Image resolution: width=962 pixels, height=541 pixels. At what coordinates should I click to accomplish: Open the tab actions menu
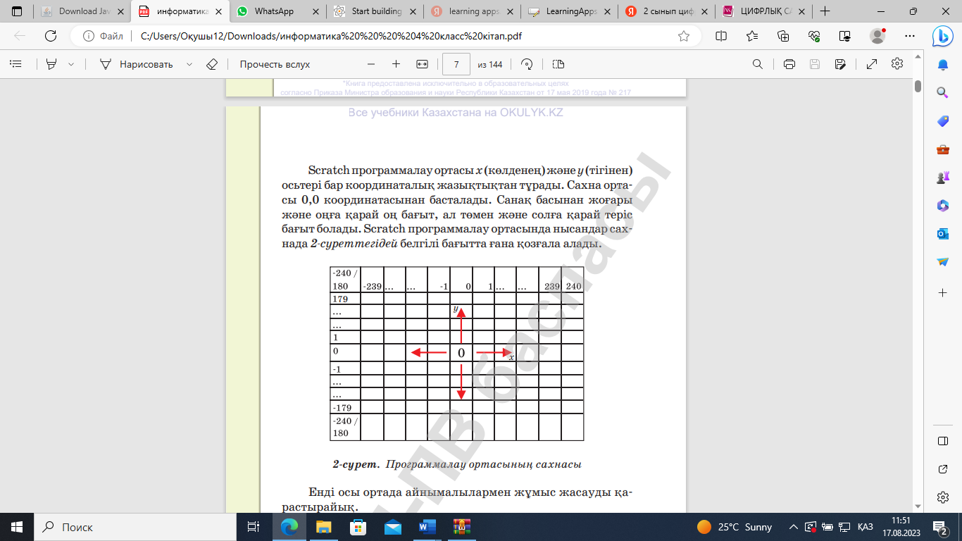pos(17,11)
